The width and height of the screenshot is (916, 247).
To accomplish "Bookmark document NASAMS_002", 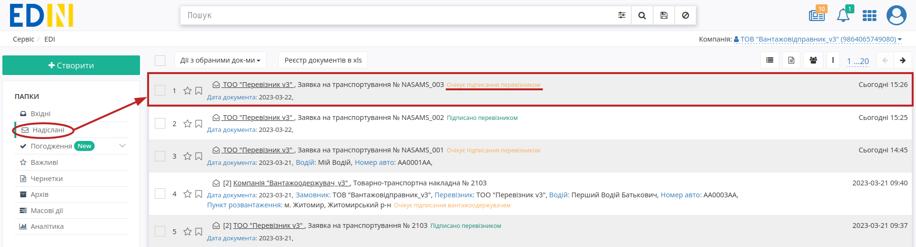I will (199, 124).
